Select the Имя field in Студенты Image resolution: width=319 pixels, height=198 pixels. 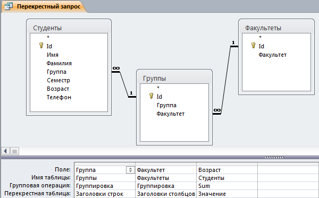(x=53, y=55)
